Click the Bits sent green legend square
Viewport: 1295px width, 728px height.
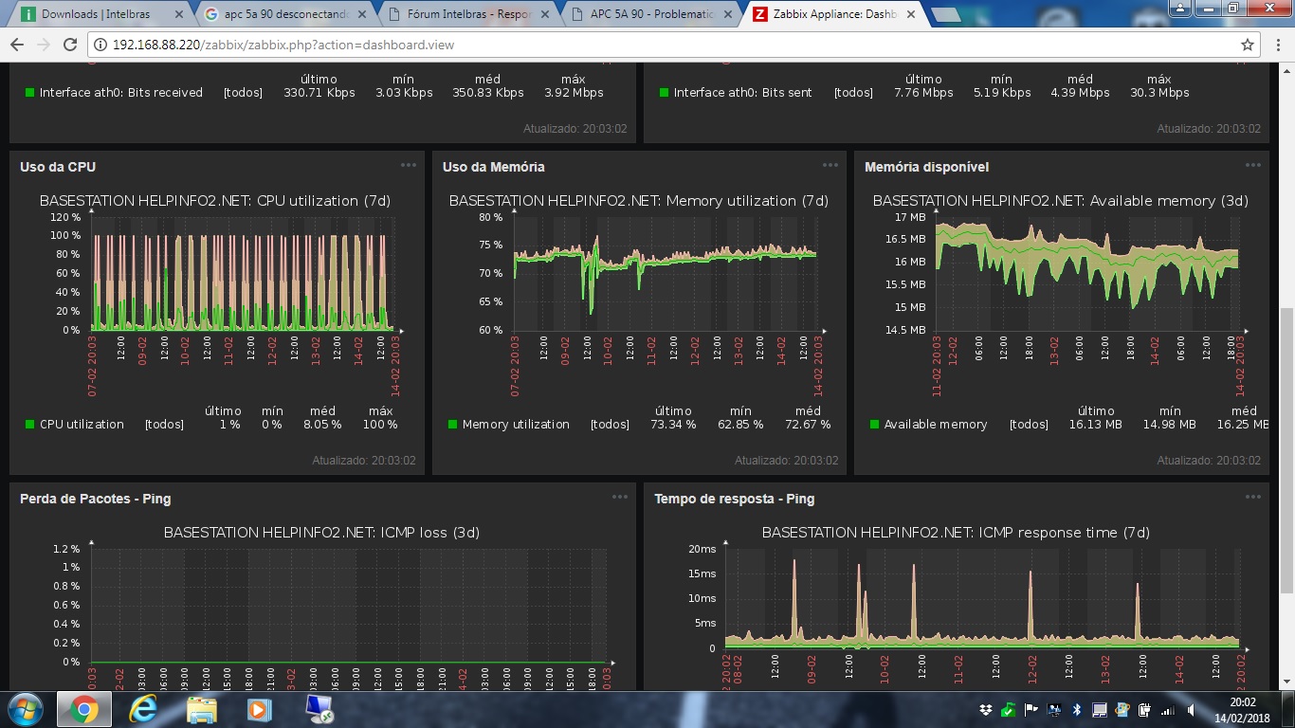pos(664,93)
